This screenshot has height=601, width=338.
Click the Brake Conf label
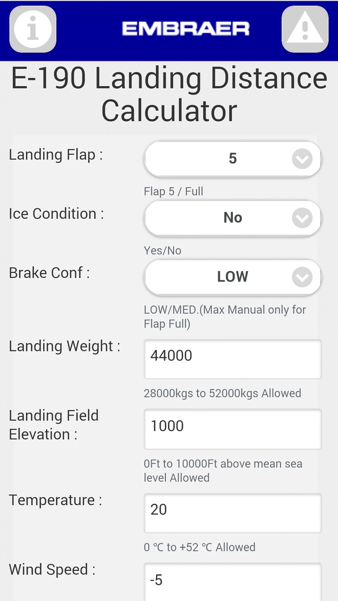(49, 273)
